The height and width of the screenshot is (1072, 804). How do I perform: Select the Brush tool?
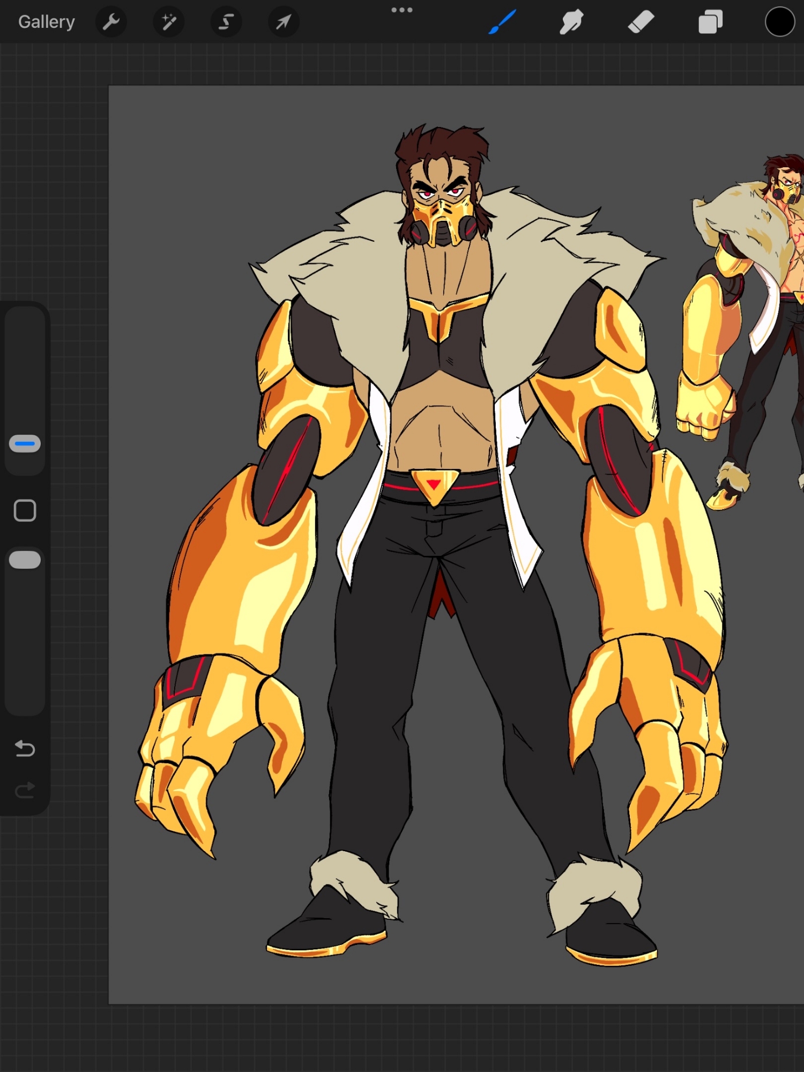502,22
